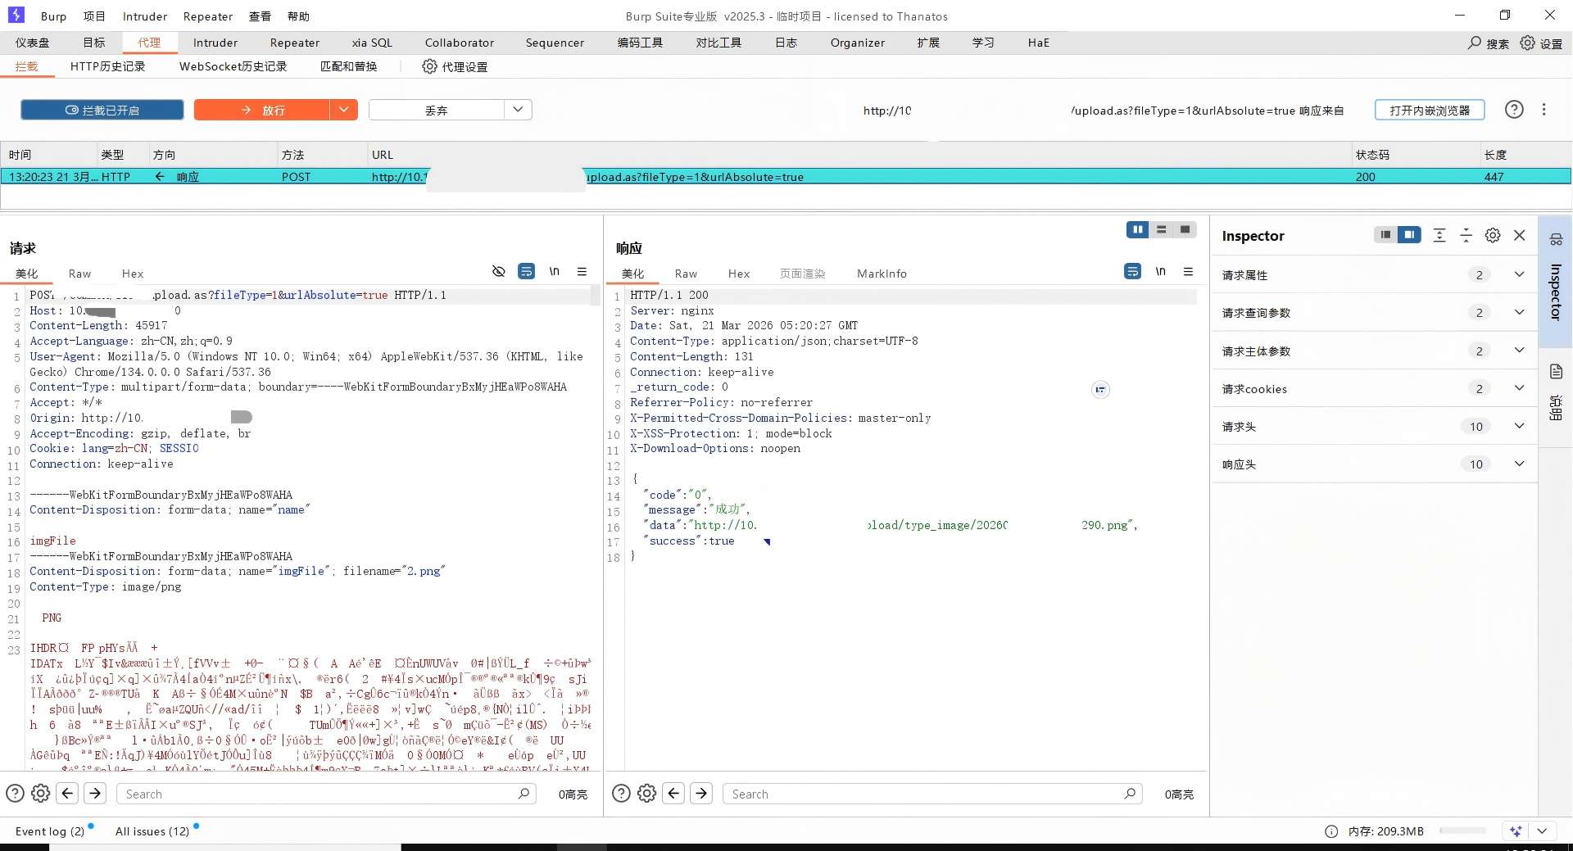This screenshot has height=851, width=1573.
Task: Click 打开内嵌浏览器 button
Action: pyautogui.click(x=1430, y=110)
